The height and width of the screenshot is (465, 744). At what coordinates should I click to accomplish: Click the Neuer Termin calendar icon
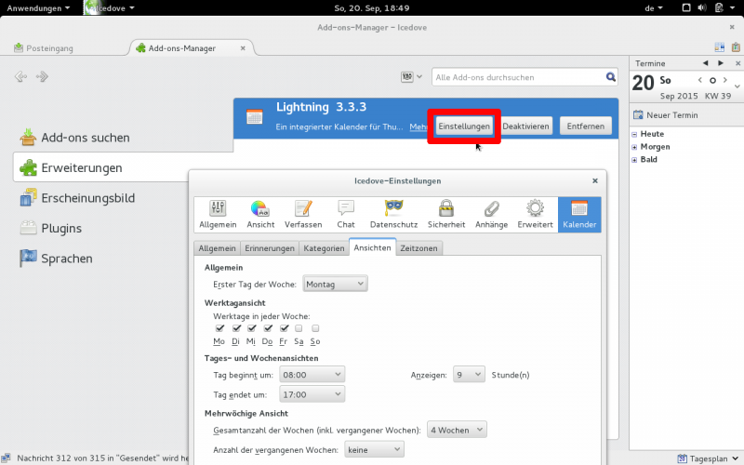tap(639, 114)
